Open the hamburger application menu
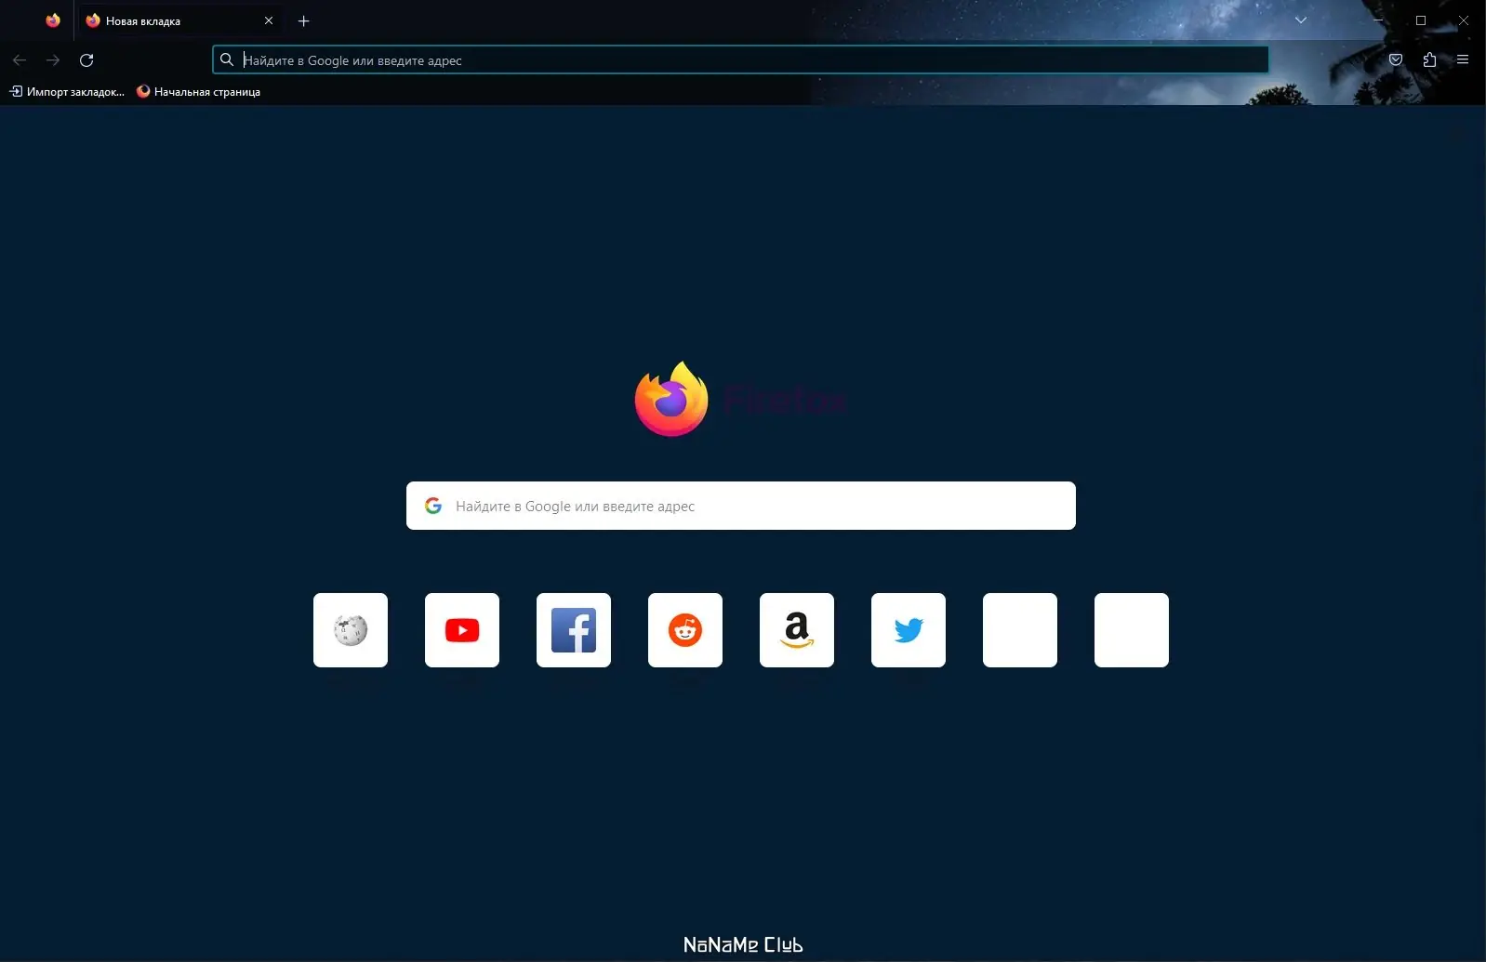The image size is (1486, 962). pyautogui.click(x=1463, y=60)
